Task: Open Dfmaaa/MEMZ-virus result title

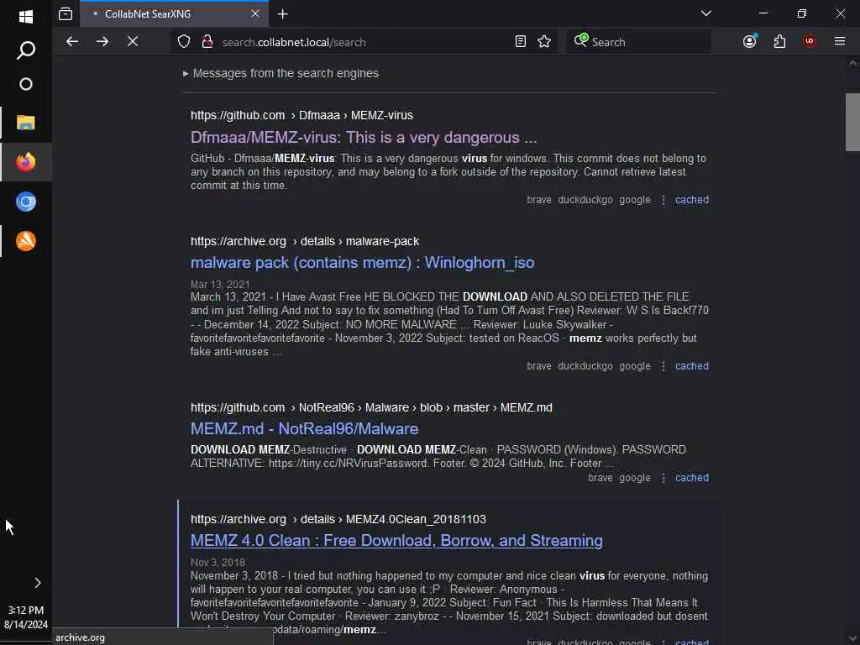Action: tap(364, 138)
